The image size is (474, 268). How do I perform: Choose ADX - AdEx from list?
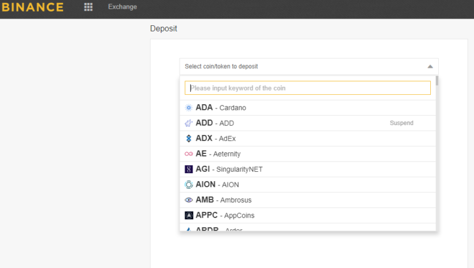pos(307,139)
